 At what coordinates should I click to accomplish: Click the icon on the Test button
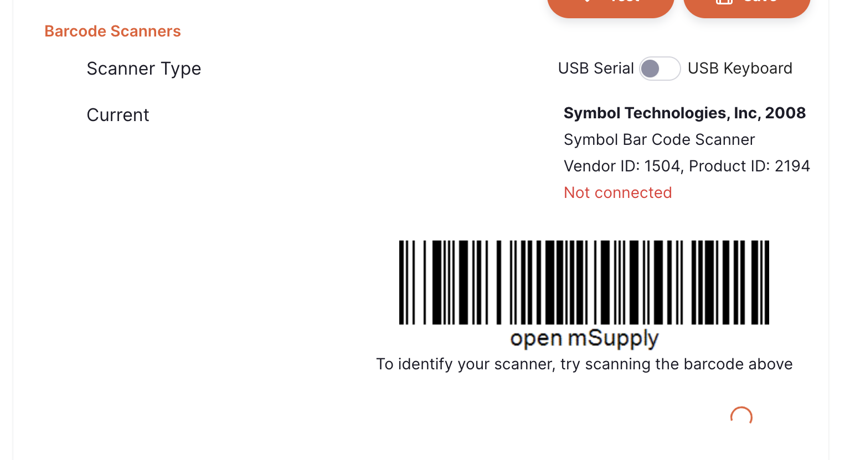point(587,2)
